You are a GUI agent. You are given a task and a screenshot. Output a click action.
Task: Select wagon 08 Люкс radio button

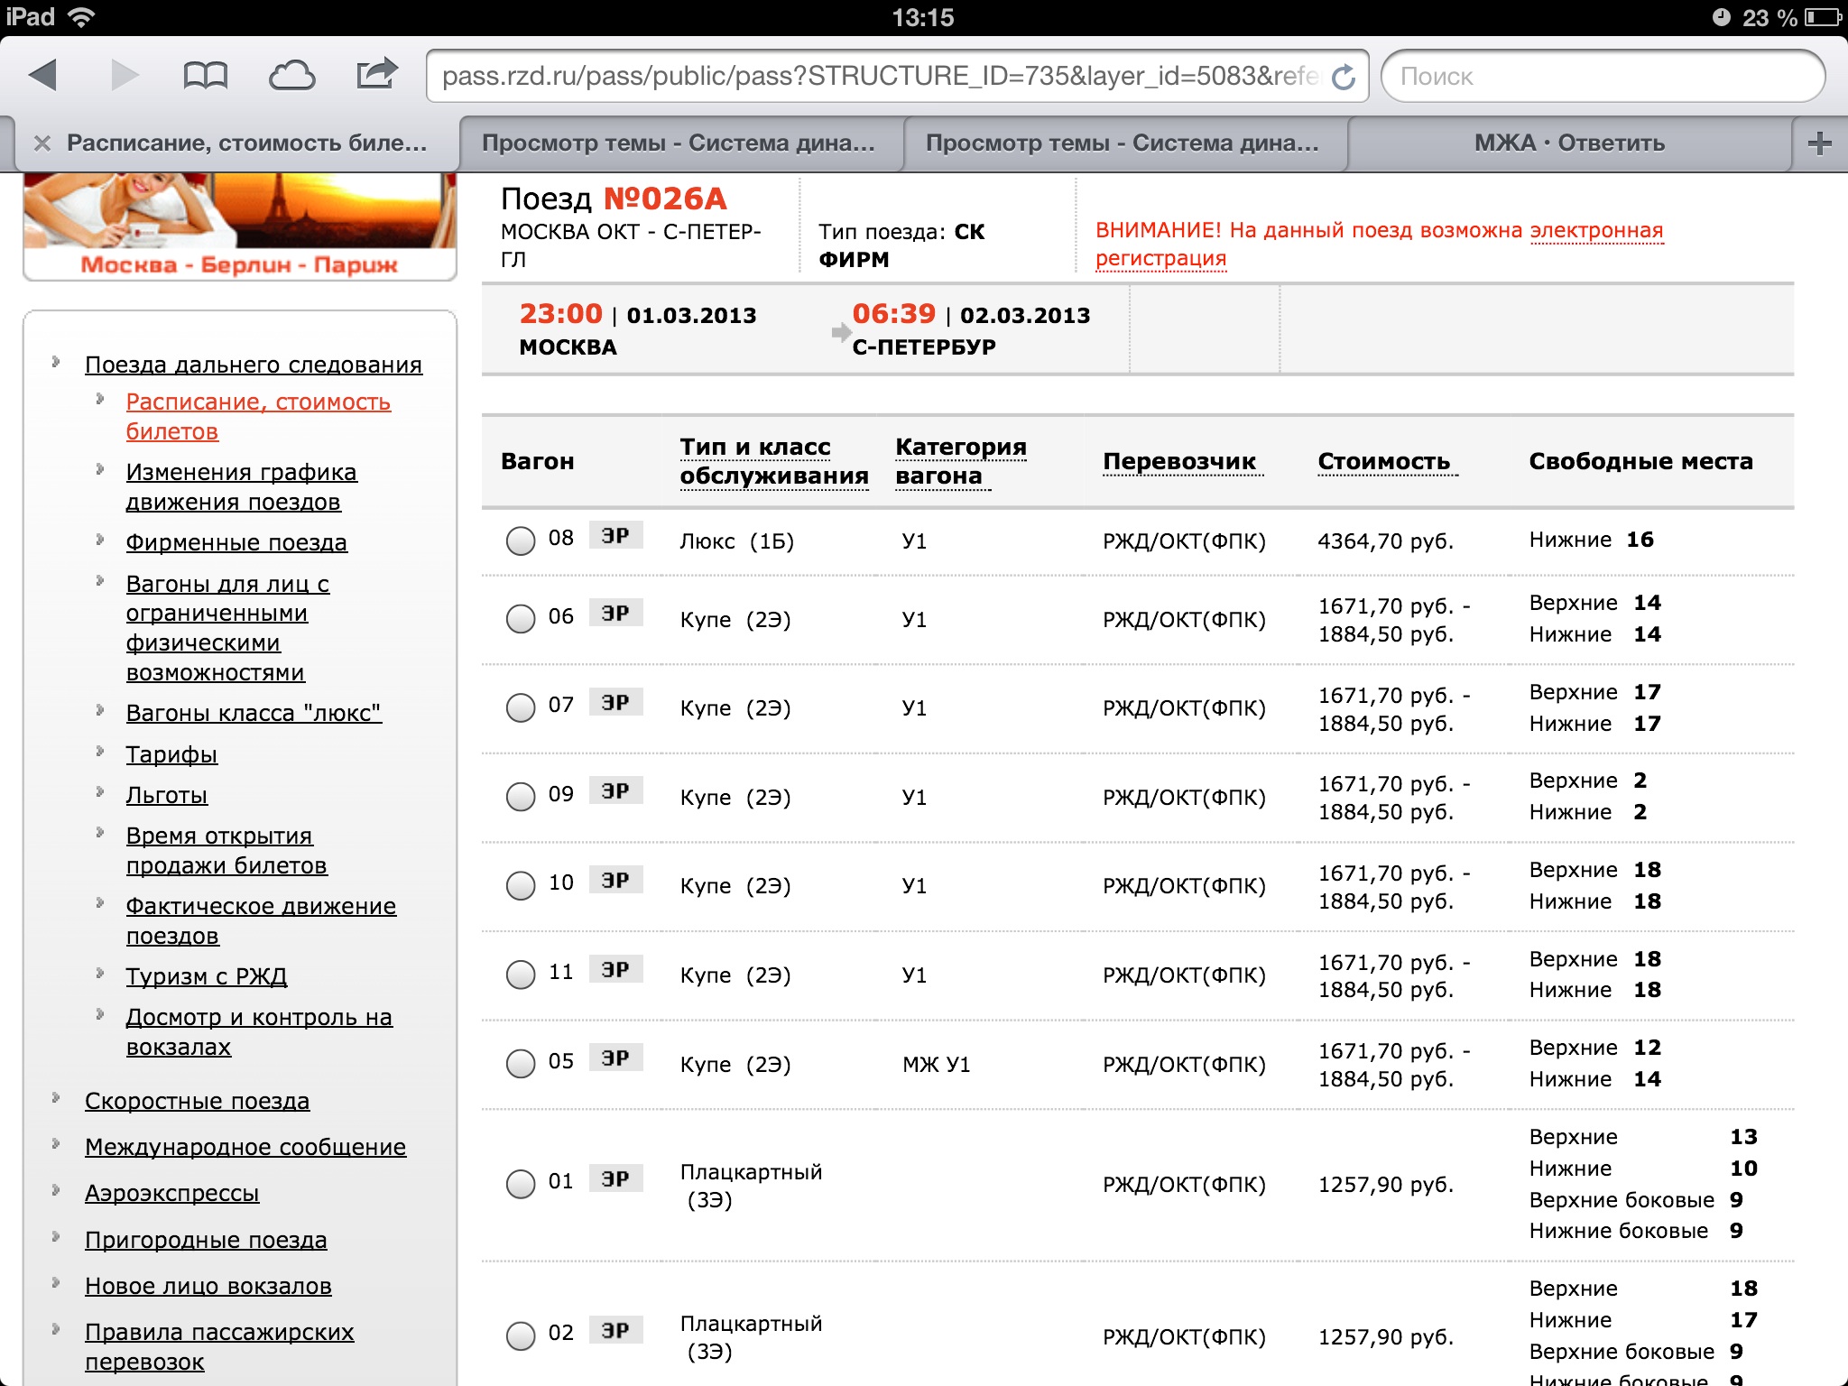[x=521, y=541]
